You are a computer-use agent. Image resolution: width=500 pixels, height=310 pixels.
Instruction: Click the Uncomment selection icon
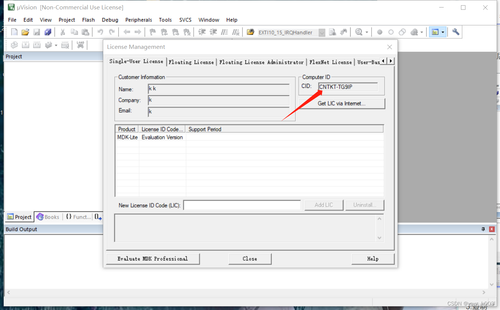(236, 32)
